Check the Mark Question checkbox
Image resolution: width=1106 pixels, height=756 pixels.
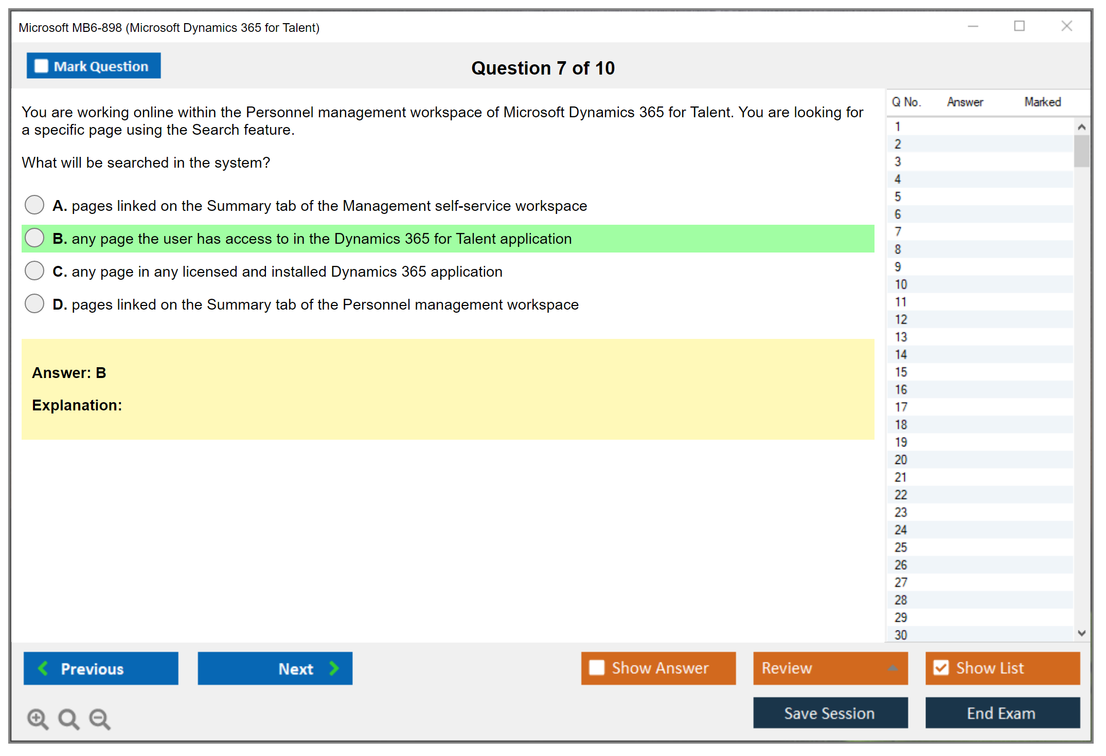coord(41,66)
